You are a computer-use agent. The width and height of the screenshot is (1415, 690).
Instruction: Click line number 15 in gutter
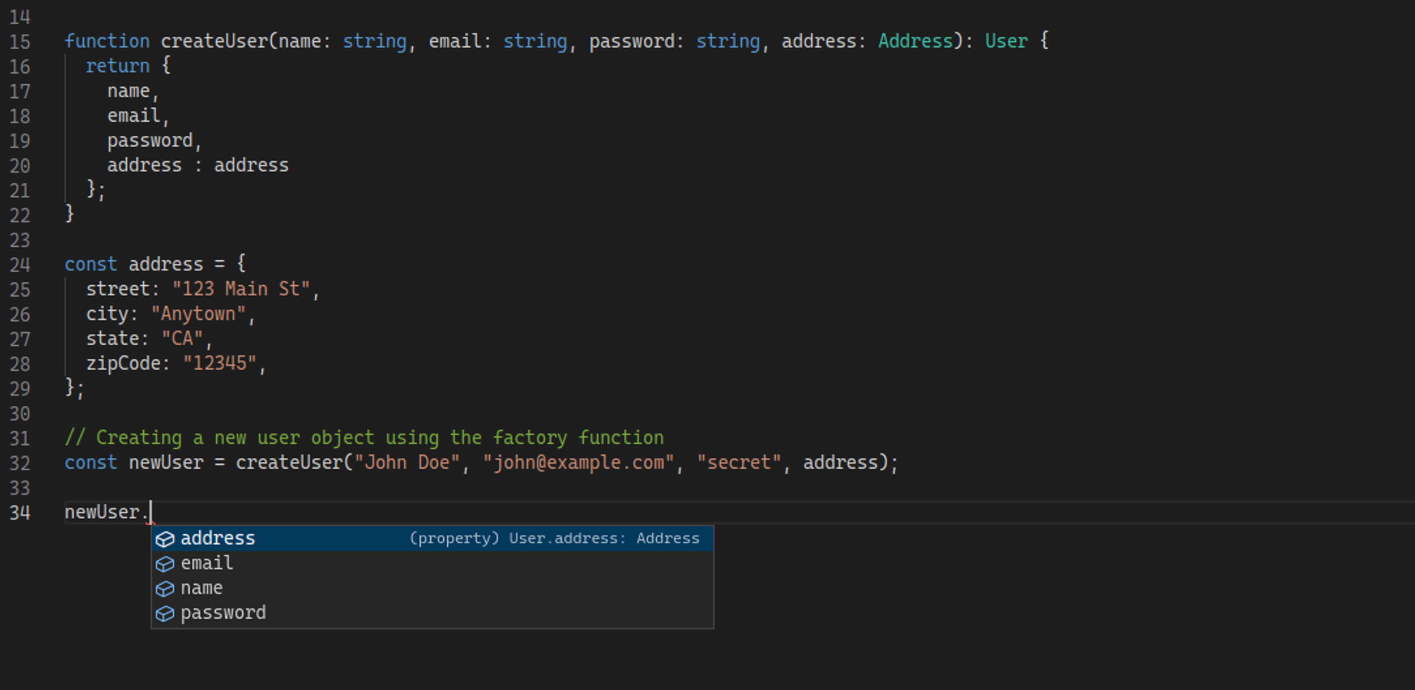coord(20,42)
